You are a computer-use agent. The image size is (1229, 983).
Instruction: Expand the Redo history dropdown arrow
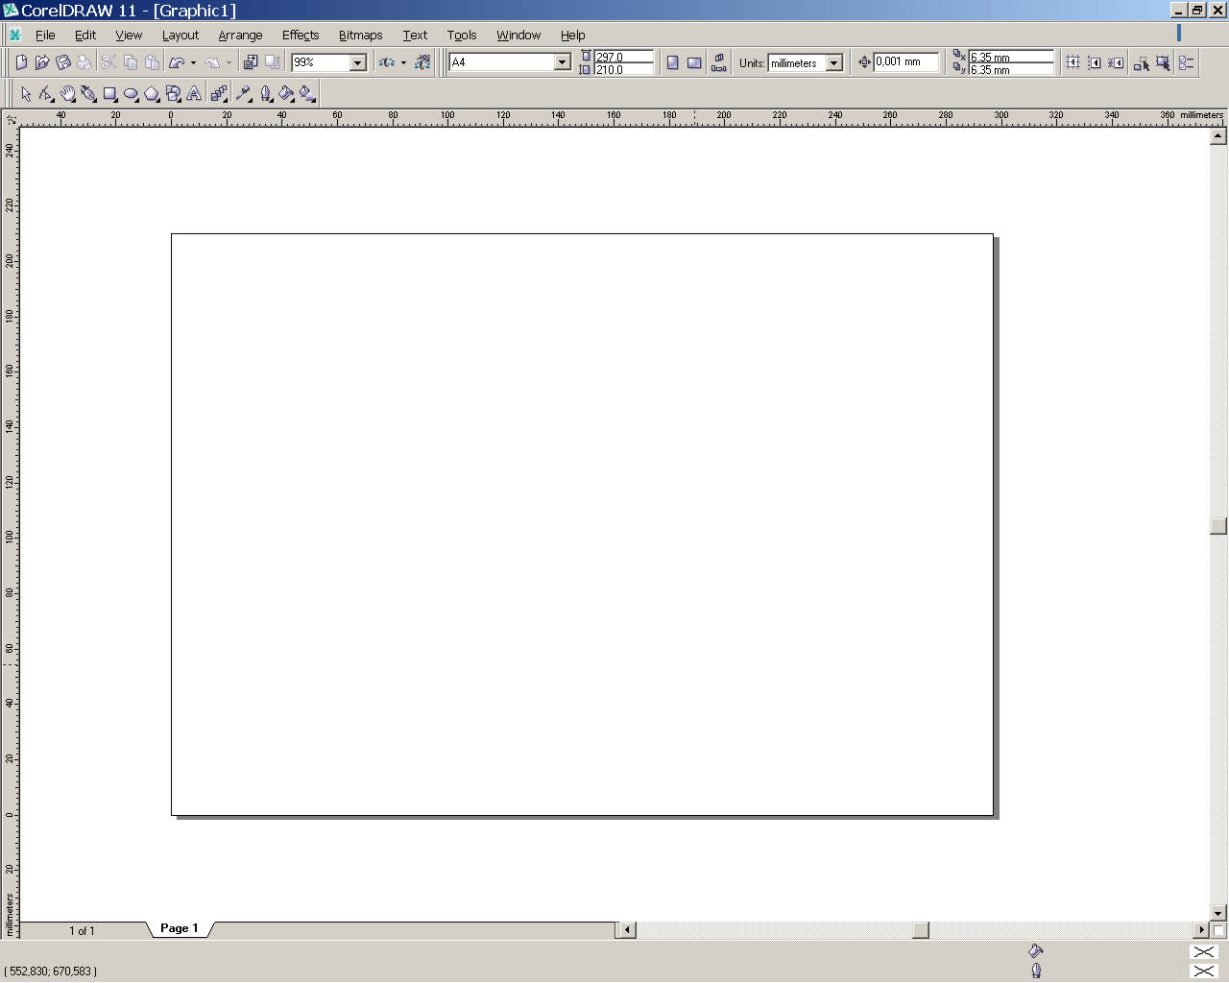click(229, 62)
